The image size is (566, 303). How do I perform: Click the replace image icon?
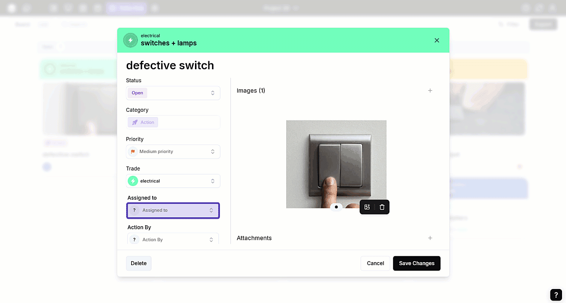coord(367,207)
